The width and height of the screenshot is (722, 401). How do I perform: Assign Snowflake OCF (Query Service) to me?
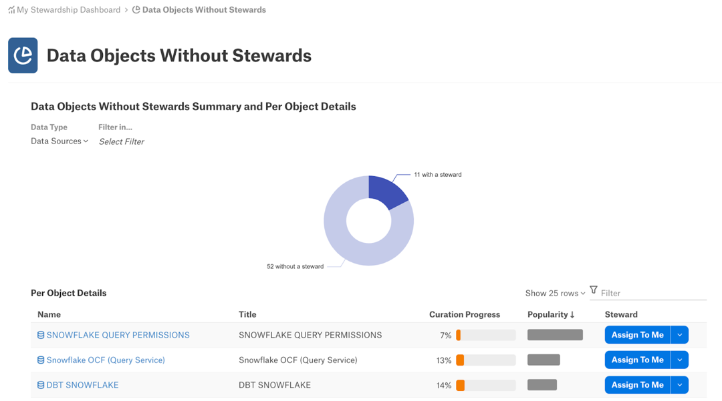638,360
